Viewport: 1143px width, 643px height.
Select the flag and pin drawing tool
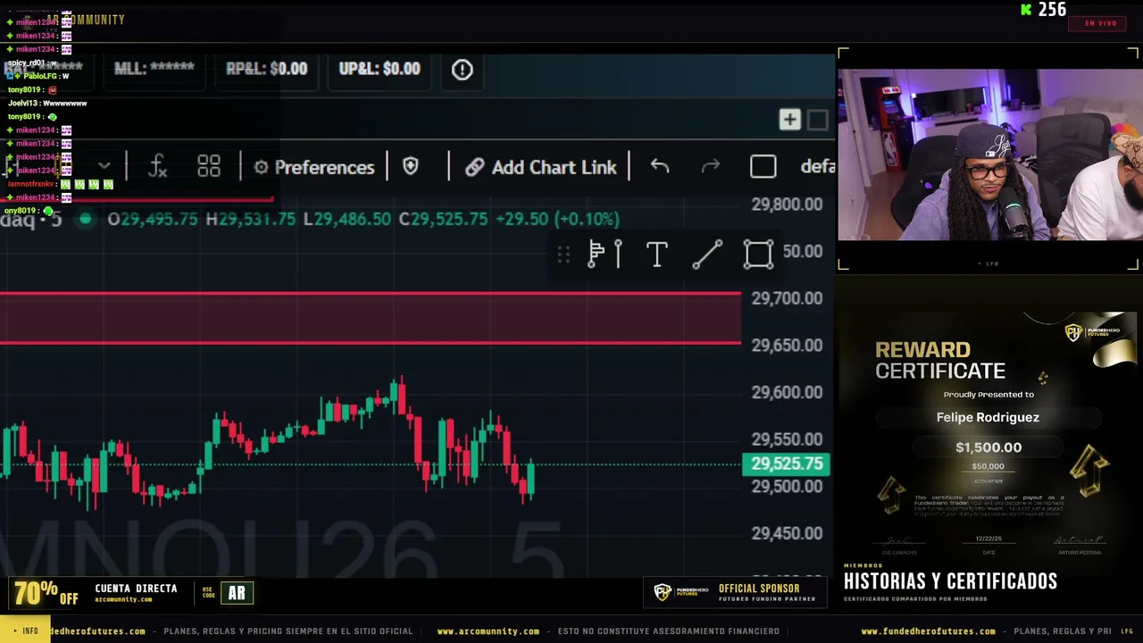pyautogui.click(x=605, y=255)
